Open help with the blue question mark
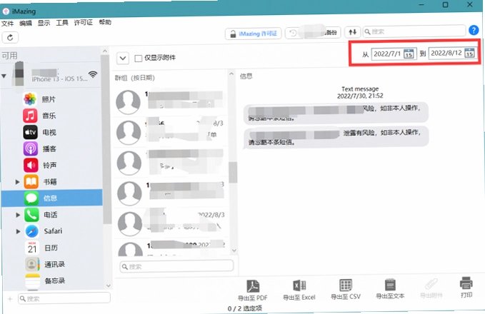Viewport: 485px width, 314px height. pos(474,30)
